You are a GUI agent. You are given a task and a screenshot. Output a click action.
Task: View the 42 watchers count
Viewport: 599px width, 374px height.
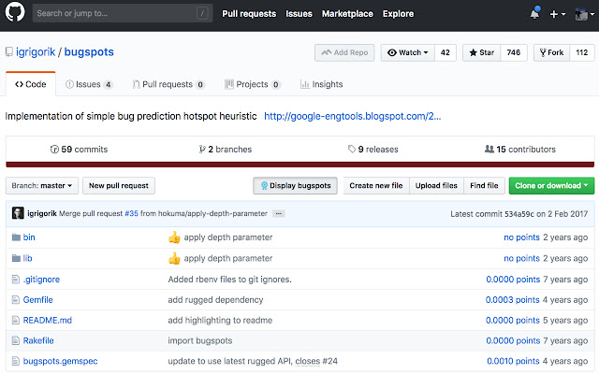tap(446, 52)
